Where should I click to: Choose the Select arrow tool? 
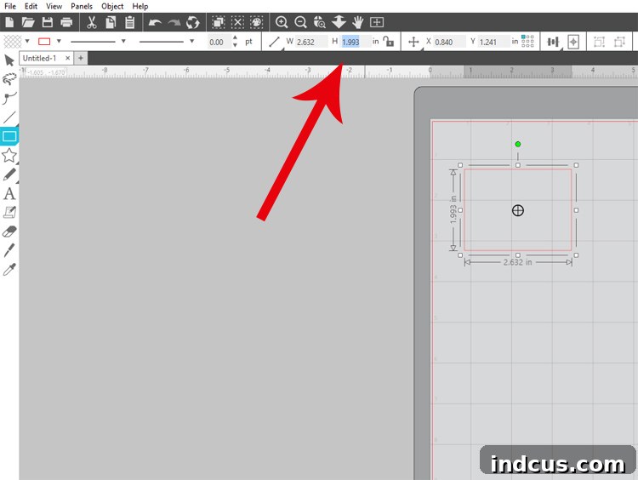point(9,60)
